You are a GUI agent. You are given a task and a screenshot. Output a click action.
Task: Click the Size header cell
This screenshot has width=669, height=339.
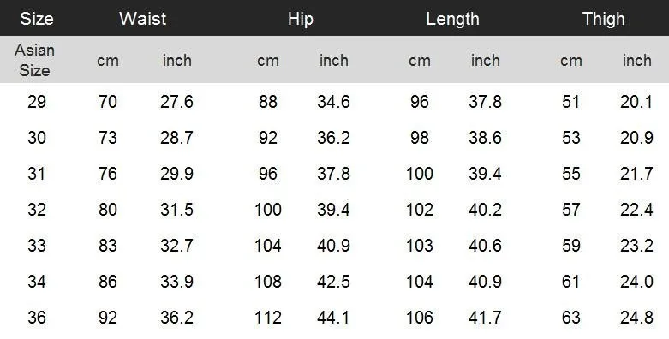(x=36, y=19)
